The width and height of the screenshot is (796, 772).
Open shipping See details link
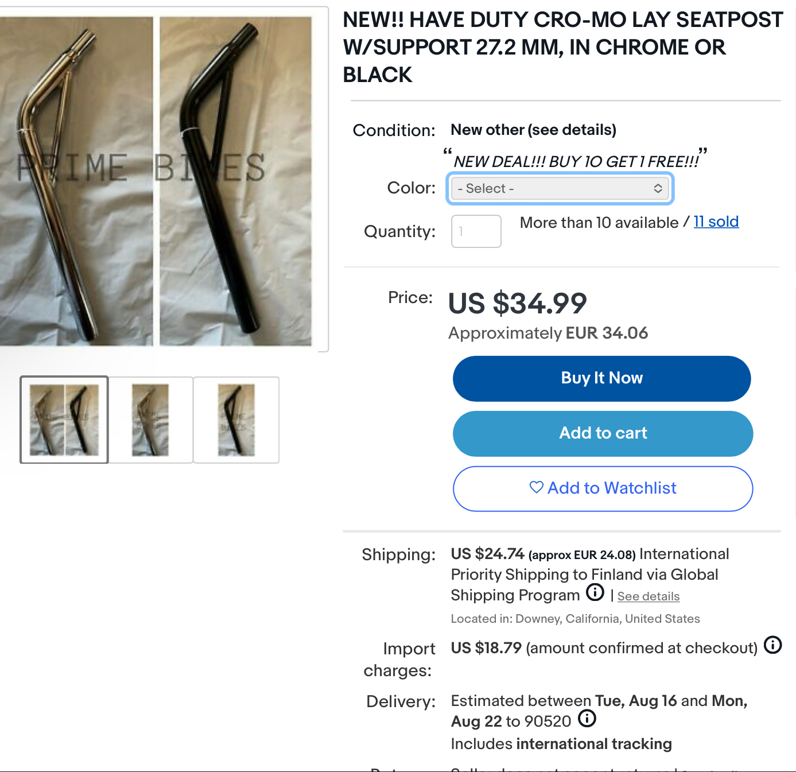pyautogui.click(x=648, y=596)
